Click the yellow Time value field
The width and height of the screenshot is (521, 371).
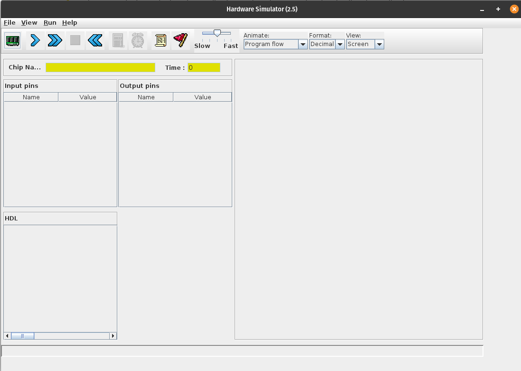[204, 67]
